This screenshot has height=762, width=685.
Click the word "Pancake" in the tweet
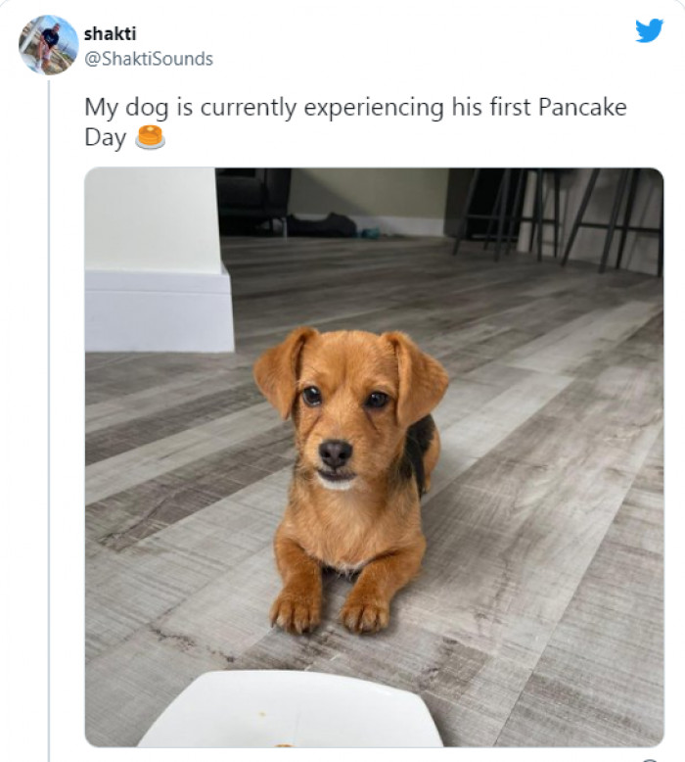pos(583,108)
